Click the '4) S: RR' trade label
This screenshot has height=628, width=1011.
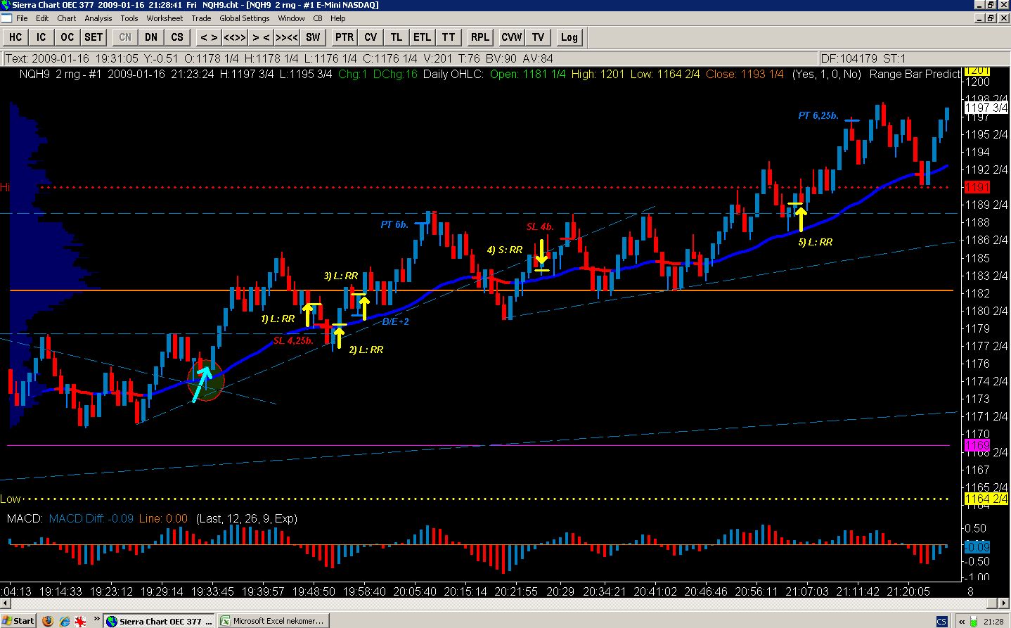505,250
